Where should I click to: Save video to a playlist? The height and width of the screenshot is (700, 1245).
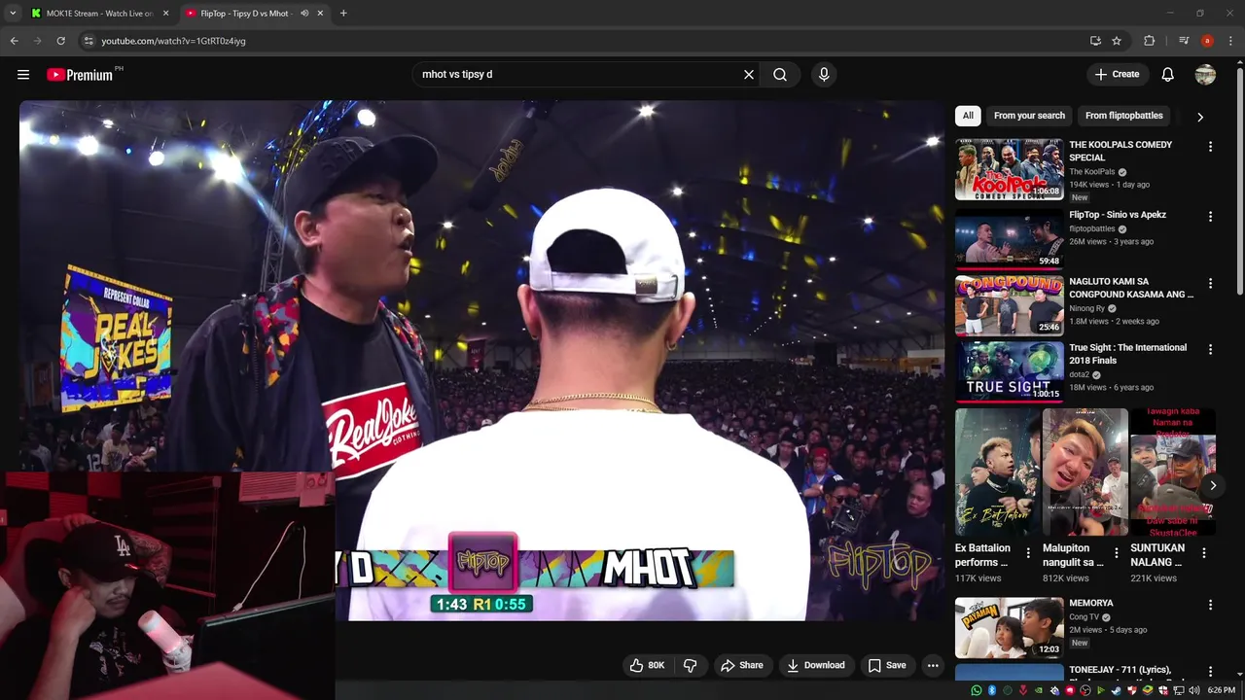(x=887, y=665)
